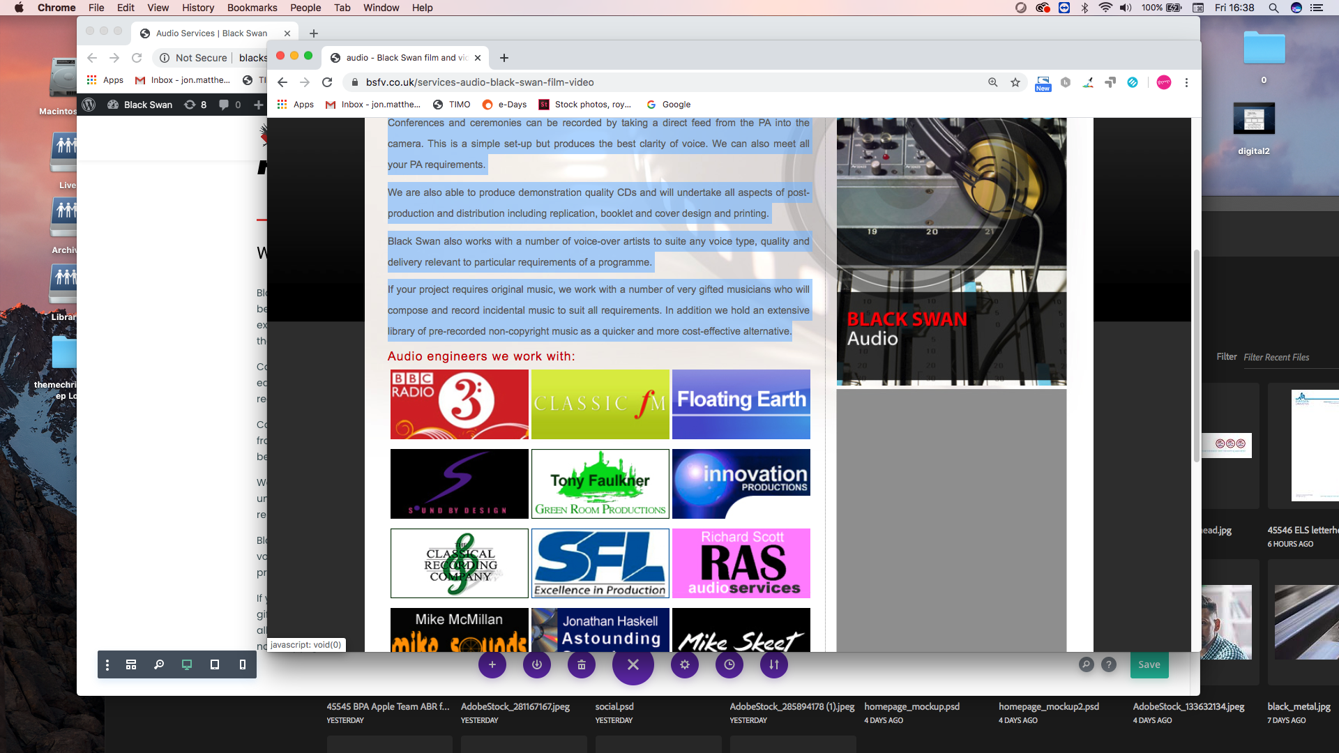The height and width of the screenshot is (753, 1339).
Task: Click the Black Swan Audio banner image
Action: 951,252
